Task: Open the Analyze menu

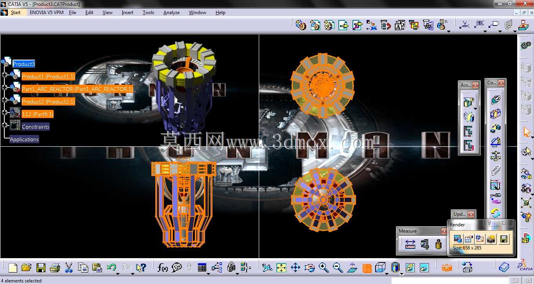Action: 171,13
